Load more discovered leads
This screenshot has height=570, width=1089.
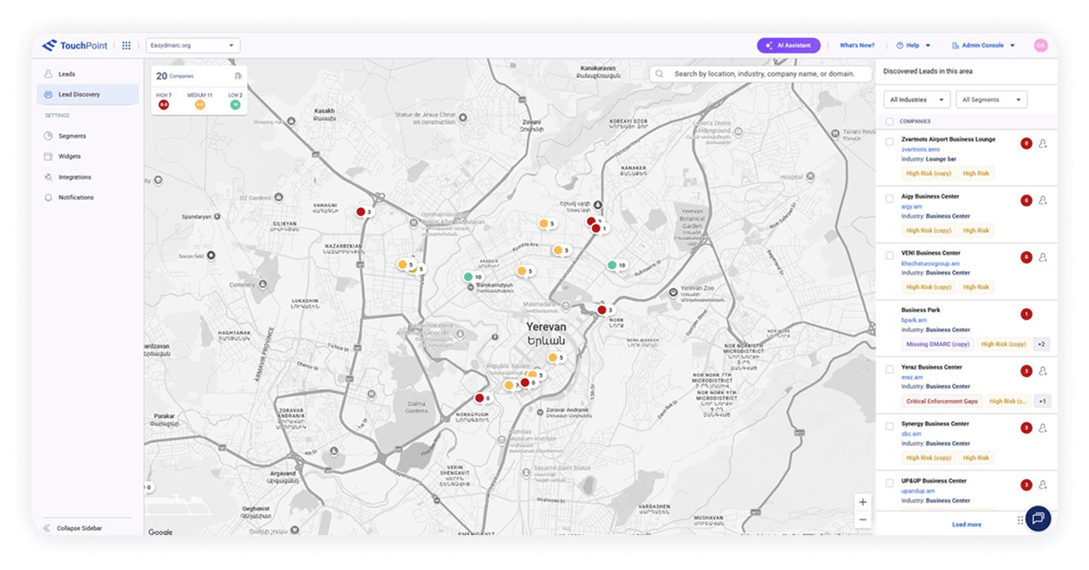[x=966, y=525]
